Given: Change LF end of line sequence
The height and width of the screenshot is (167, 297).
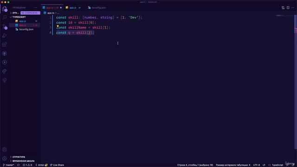Looking at the screenshot, I should point(264,165).
